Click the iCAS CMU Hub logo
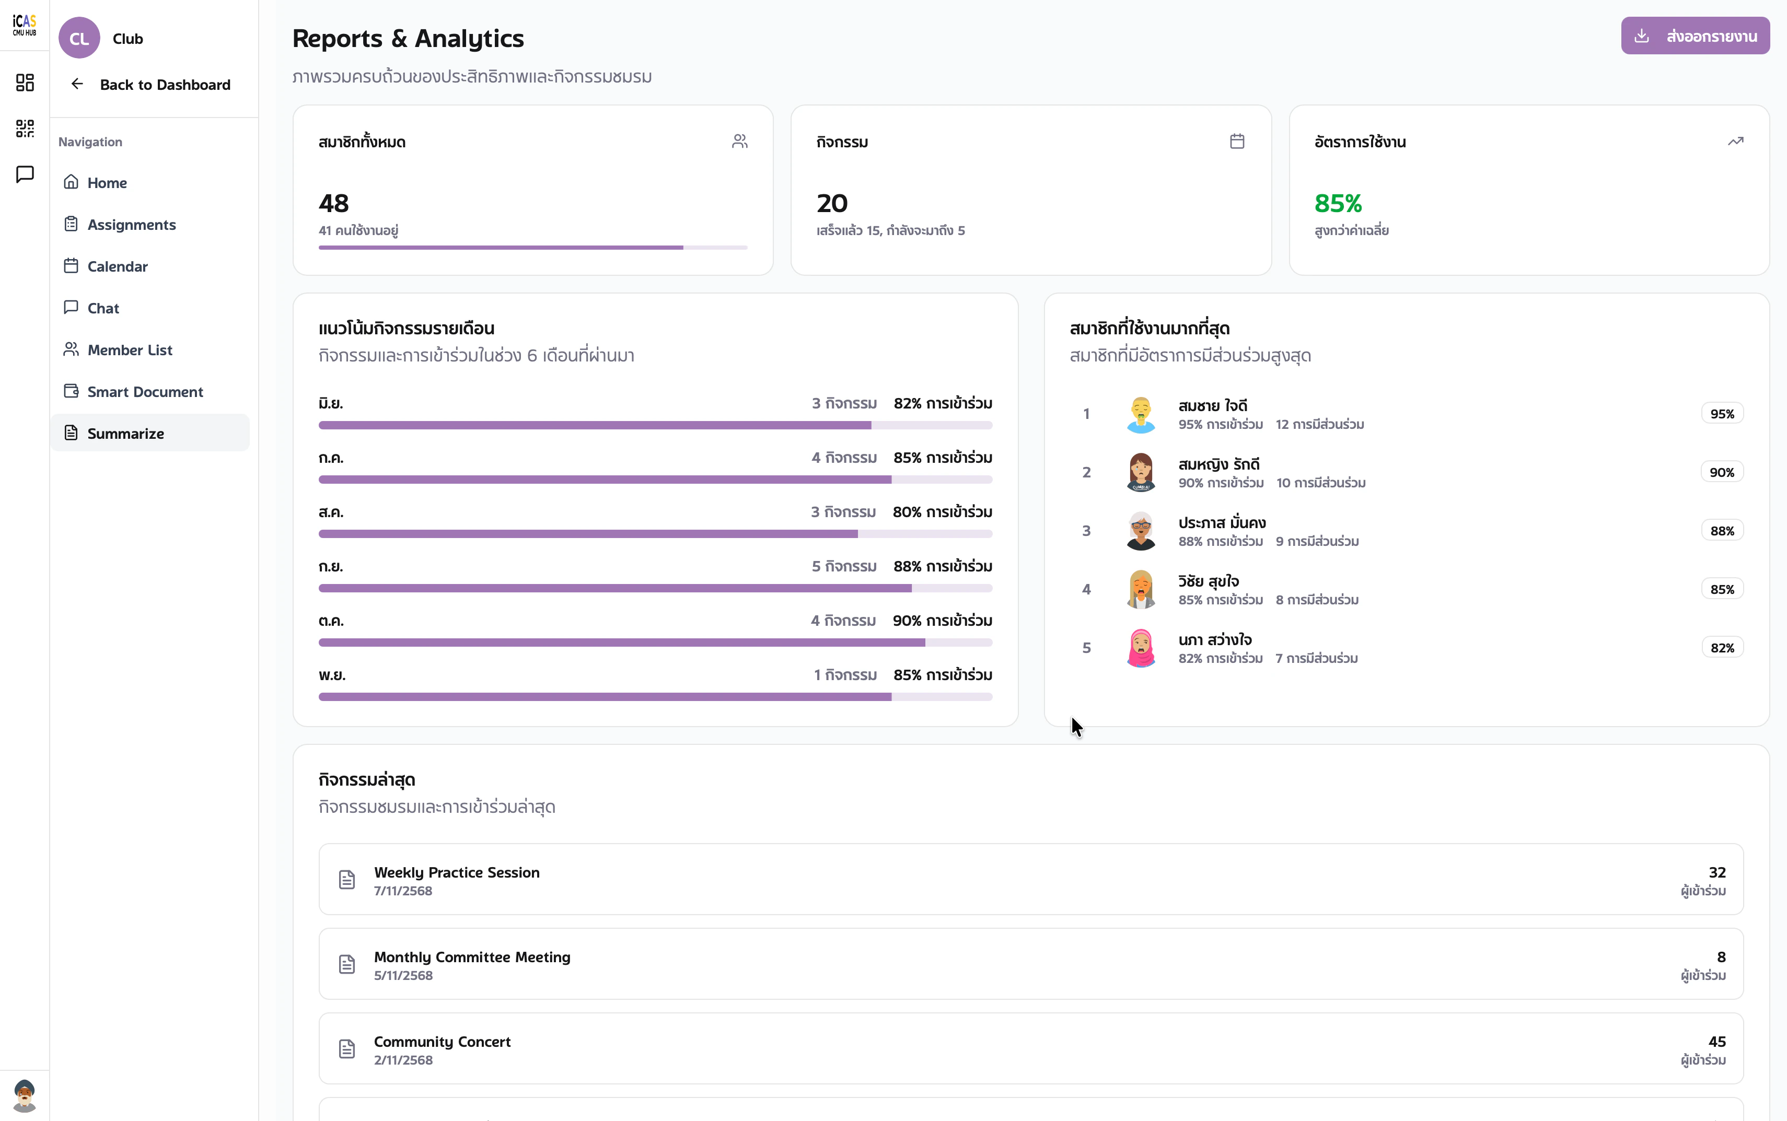Screen dimensions: 1787x1121 (x=25, y=25)
